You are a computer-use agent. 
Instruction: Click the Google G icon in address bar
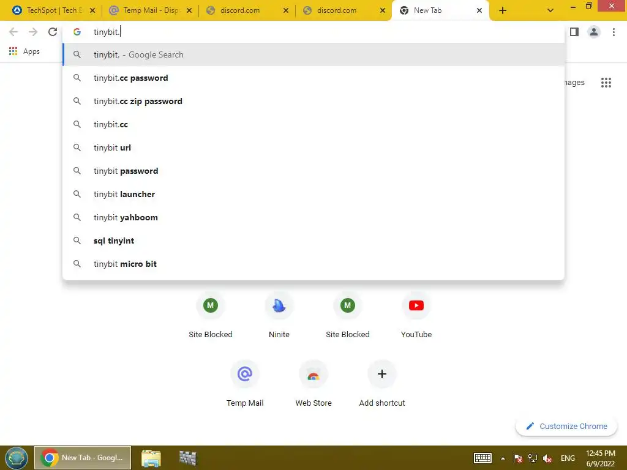[77, 32]
